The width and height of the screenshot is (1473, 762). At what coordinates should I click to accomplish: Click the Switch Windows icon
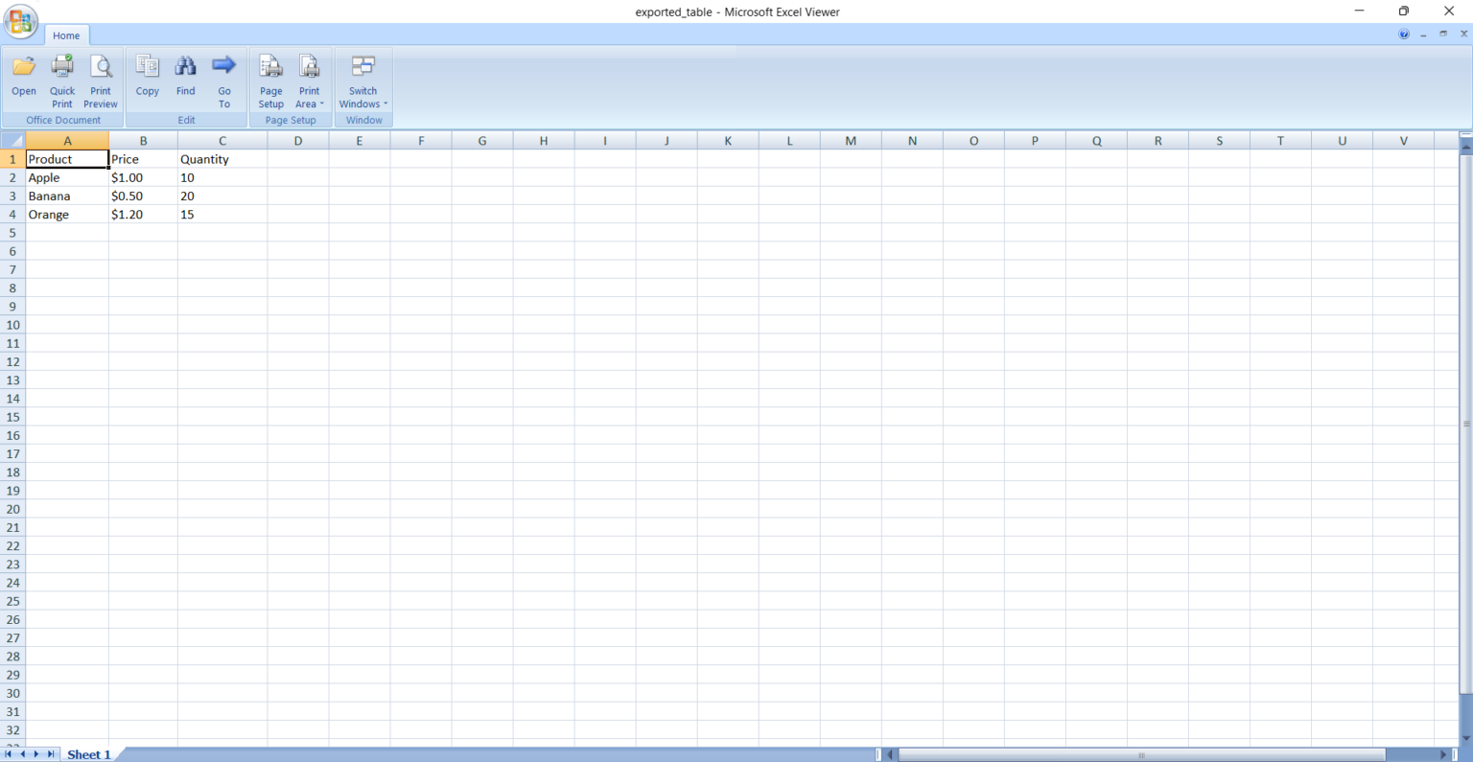[x=362, y=66]
